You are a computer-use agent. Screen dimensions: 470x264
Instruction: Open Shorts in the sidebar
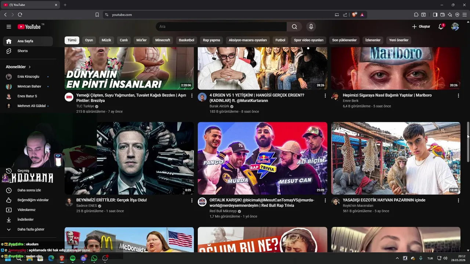28,51
